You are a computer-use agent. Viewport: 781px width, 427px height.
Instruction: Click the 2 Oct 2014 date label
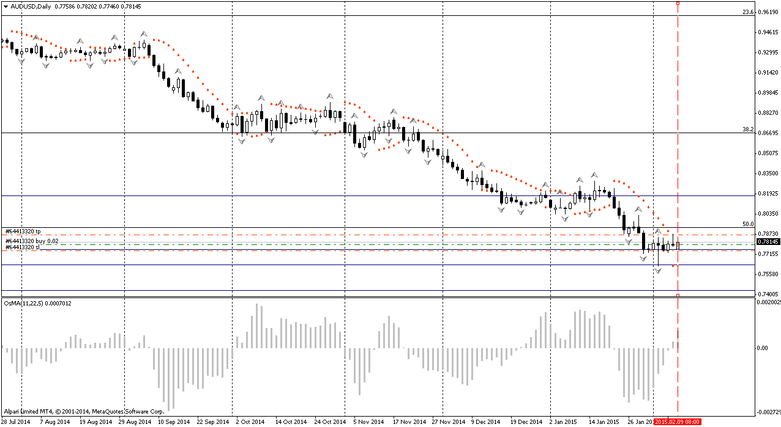point(250,422)
